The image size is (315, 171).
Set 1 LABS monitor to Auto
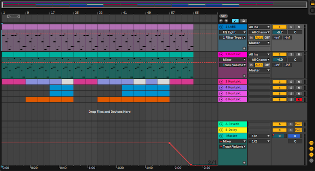[259, 37]
